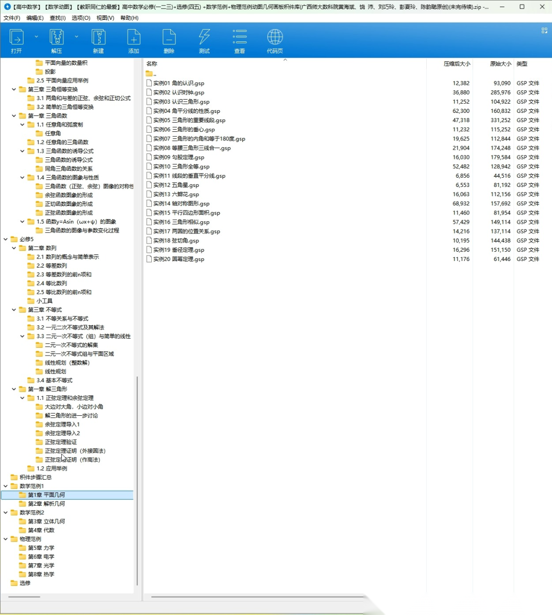Click the 添加 (Add) toolbar icon

pyautogui.click(x=133, y=38)
